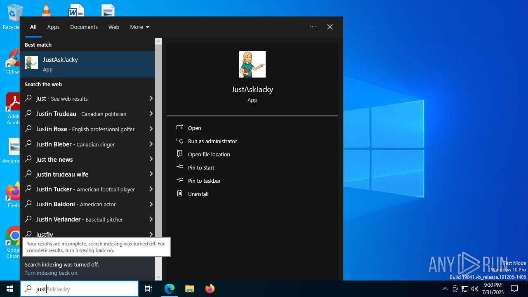Viewport: 528px width, 297px height.
Task: Click 'just the news' suggestion text
Action: click(x=54, y=159)
